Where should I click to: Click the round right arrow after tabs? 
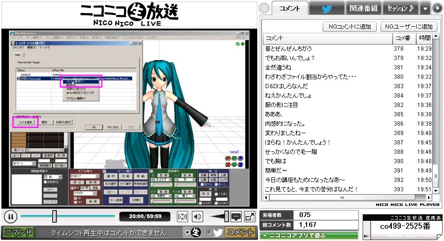437,8
